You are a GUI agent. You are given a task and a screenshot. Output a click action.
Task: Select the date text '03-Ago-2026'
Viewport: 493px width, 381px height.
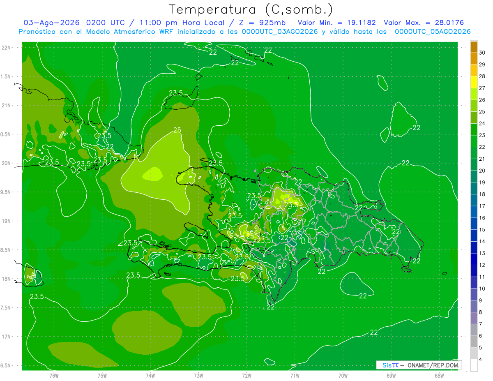tap(52, 23)
